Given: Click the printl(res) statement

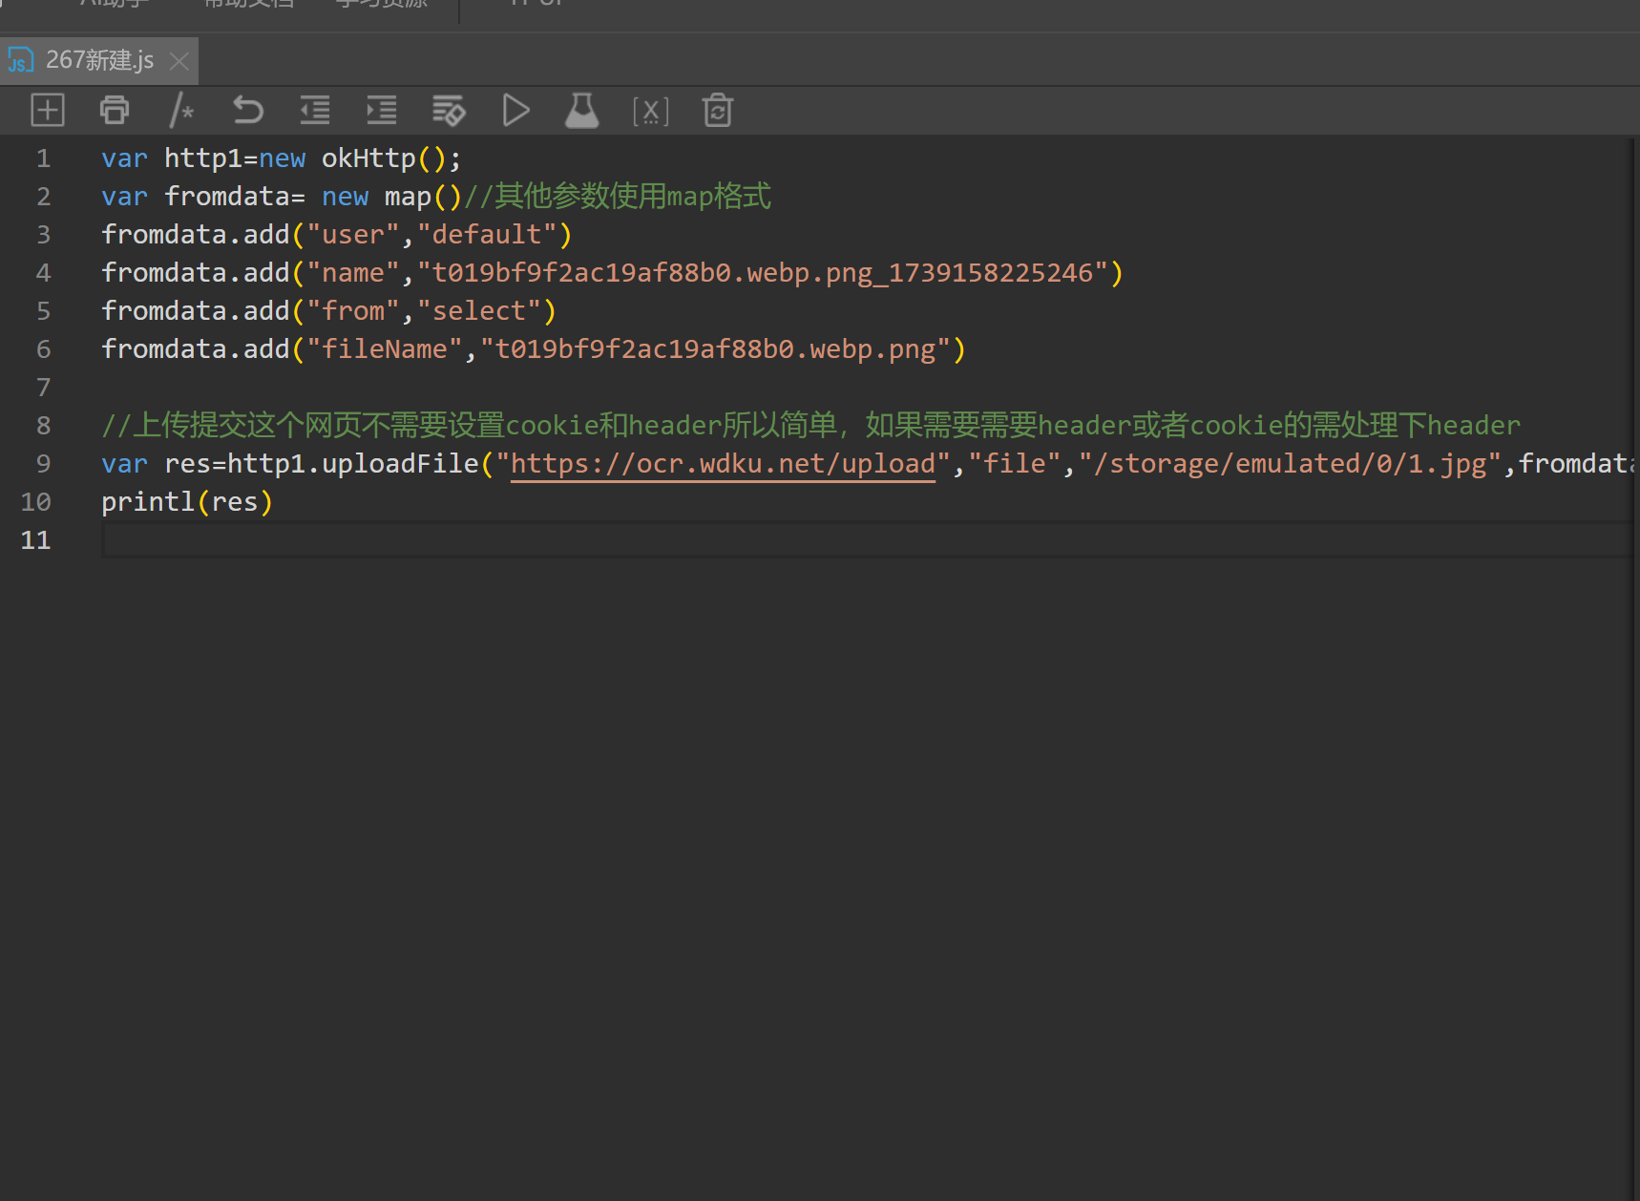Looking at the screenshot, I should 187,502.
